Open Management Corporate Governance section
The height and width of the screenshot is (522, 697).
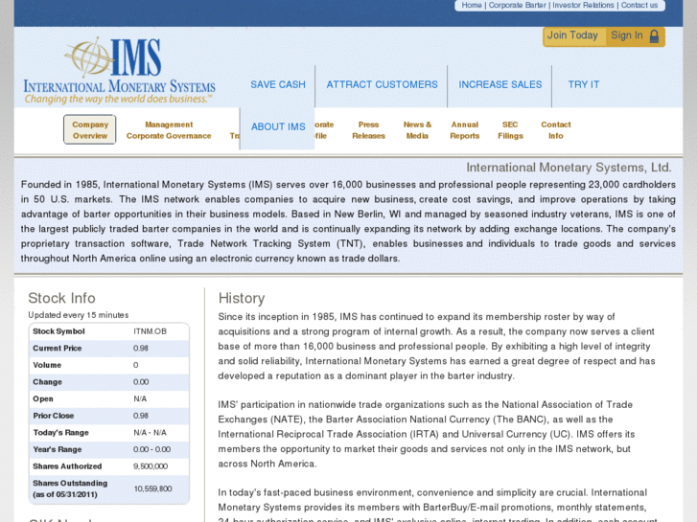[169, 130]
